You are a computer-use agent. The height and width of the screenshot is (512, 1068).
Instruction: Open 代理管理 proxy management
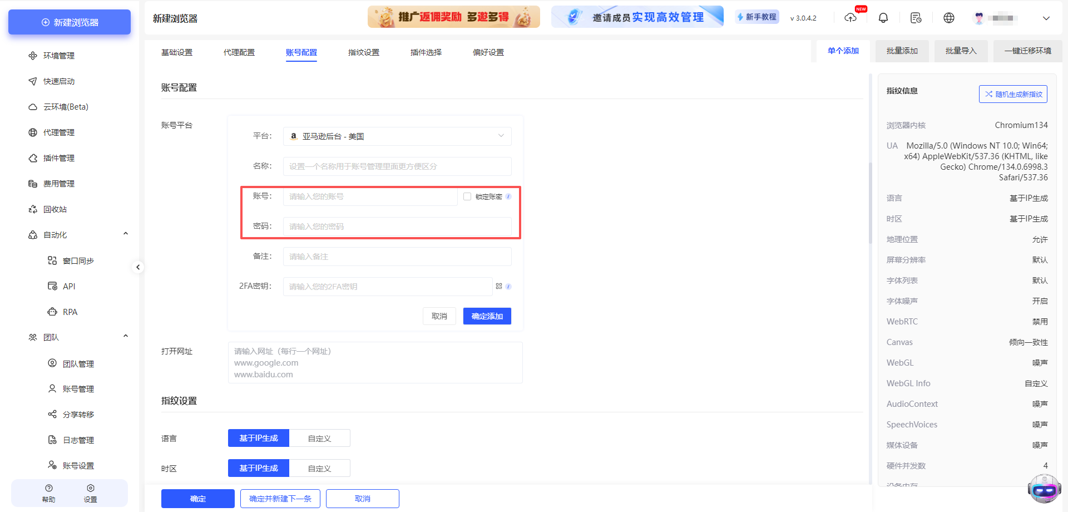coord(58,132)
